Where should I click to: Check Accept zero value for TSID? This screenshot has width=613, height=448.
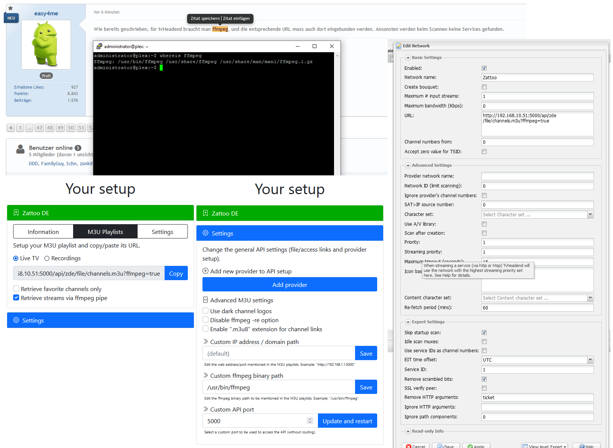[484, 152]
